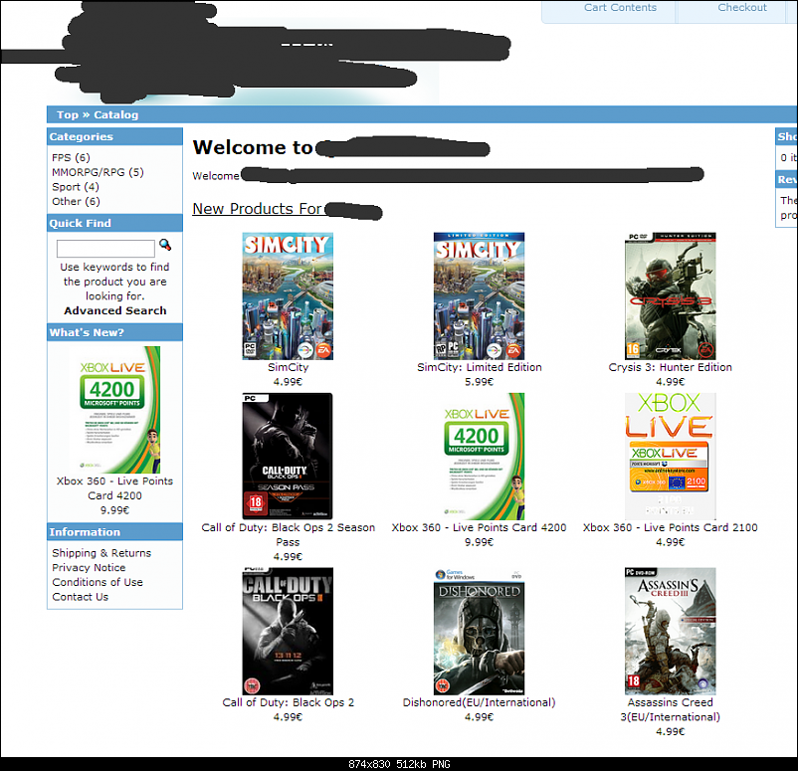Open the SimCity product title link
This screenshot has width=798, height=771.
pos(288,367)
